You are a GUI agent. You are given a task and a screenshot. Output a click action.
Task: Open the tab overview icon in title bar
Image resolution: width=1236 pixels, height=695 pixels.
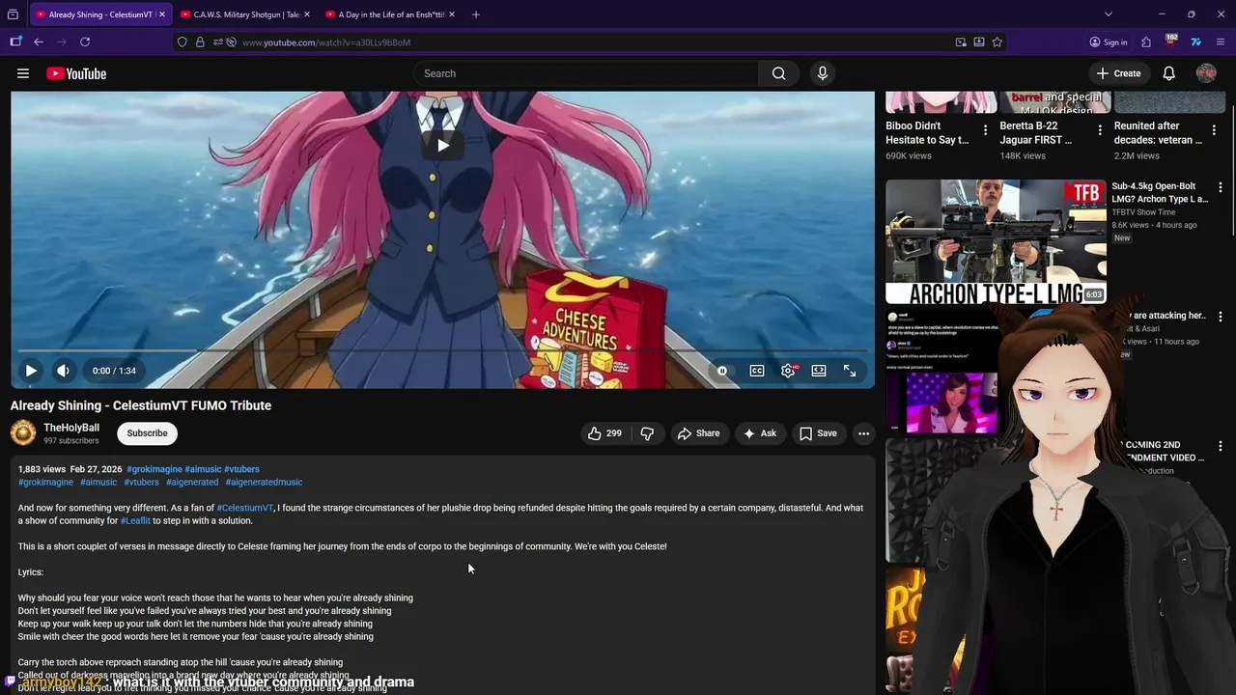(13, 14)
